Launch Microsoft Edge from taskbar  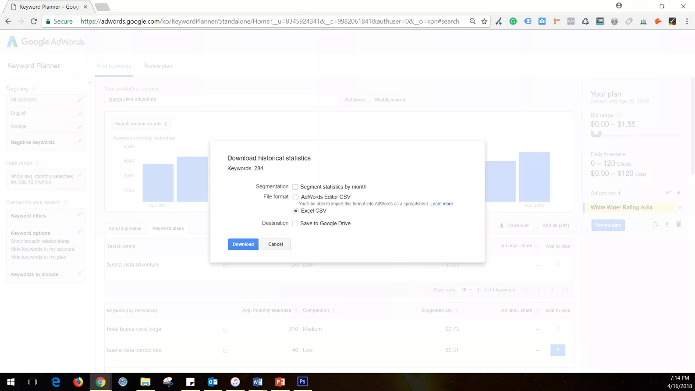(x=56, y=382)
